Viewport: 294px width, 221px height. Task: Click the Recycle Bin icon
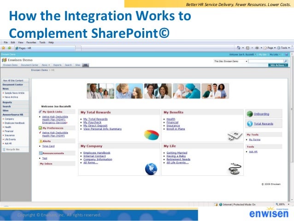(x=4, y=149)
